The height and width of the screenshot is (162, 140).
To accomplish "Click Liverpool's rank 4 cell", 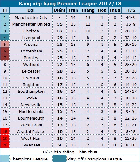I will [x=5, y=38].
